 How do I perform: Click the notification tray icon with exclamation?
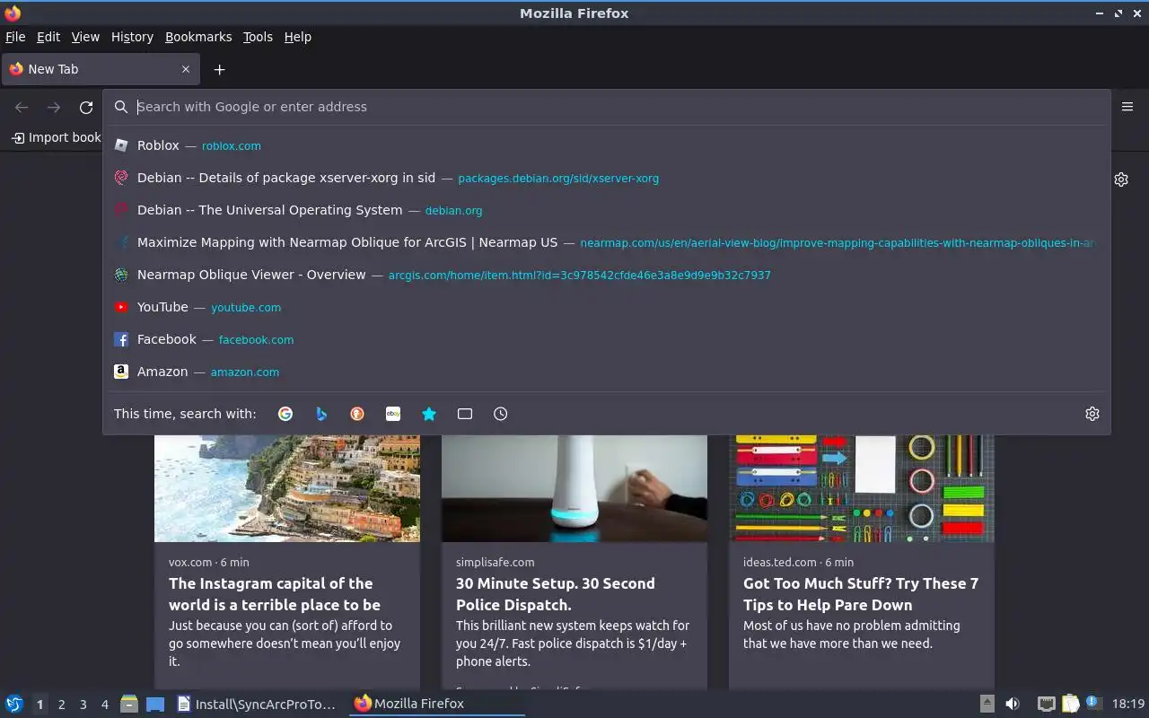coord(1092,703)
